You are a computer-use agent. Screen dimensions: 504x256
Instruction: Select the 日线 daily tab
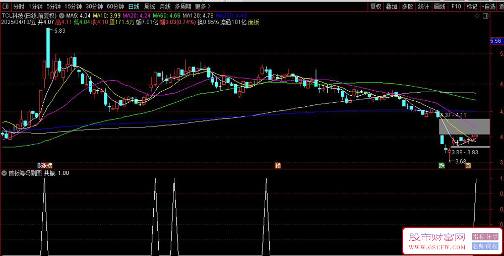(134, 7)
